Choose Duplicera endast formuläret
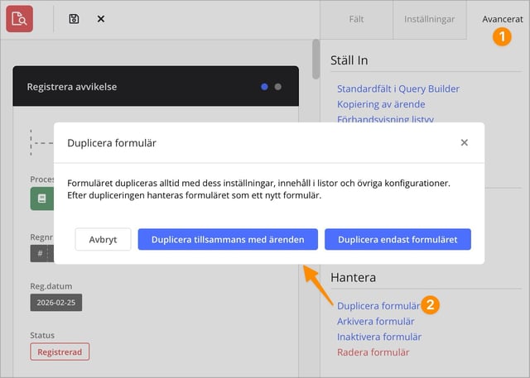This screenshot has height=378, width=530. click(397, 239)
